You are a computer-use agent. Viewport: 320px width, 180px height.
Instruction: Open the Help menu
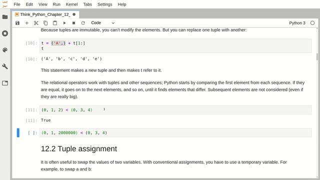click(x=122, y=4)
